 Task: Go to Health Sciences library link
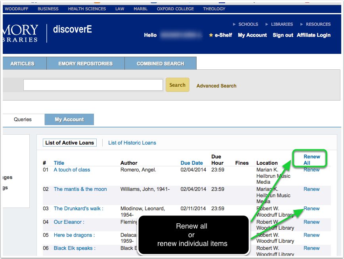pyautogui.click(x=87, y=9)
